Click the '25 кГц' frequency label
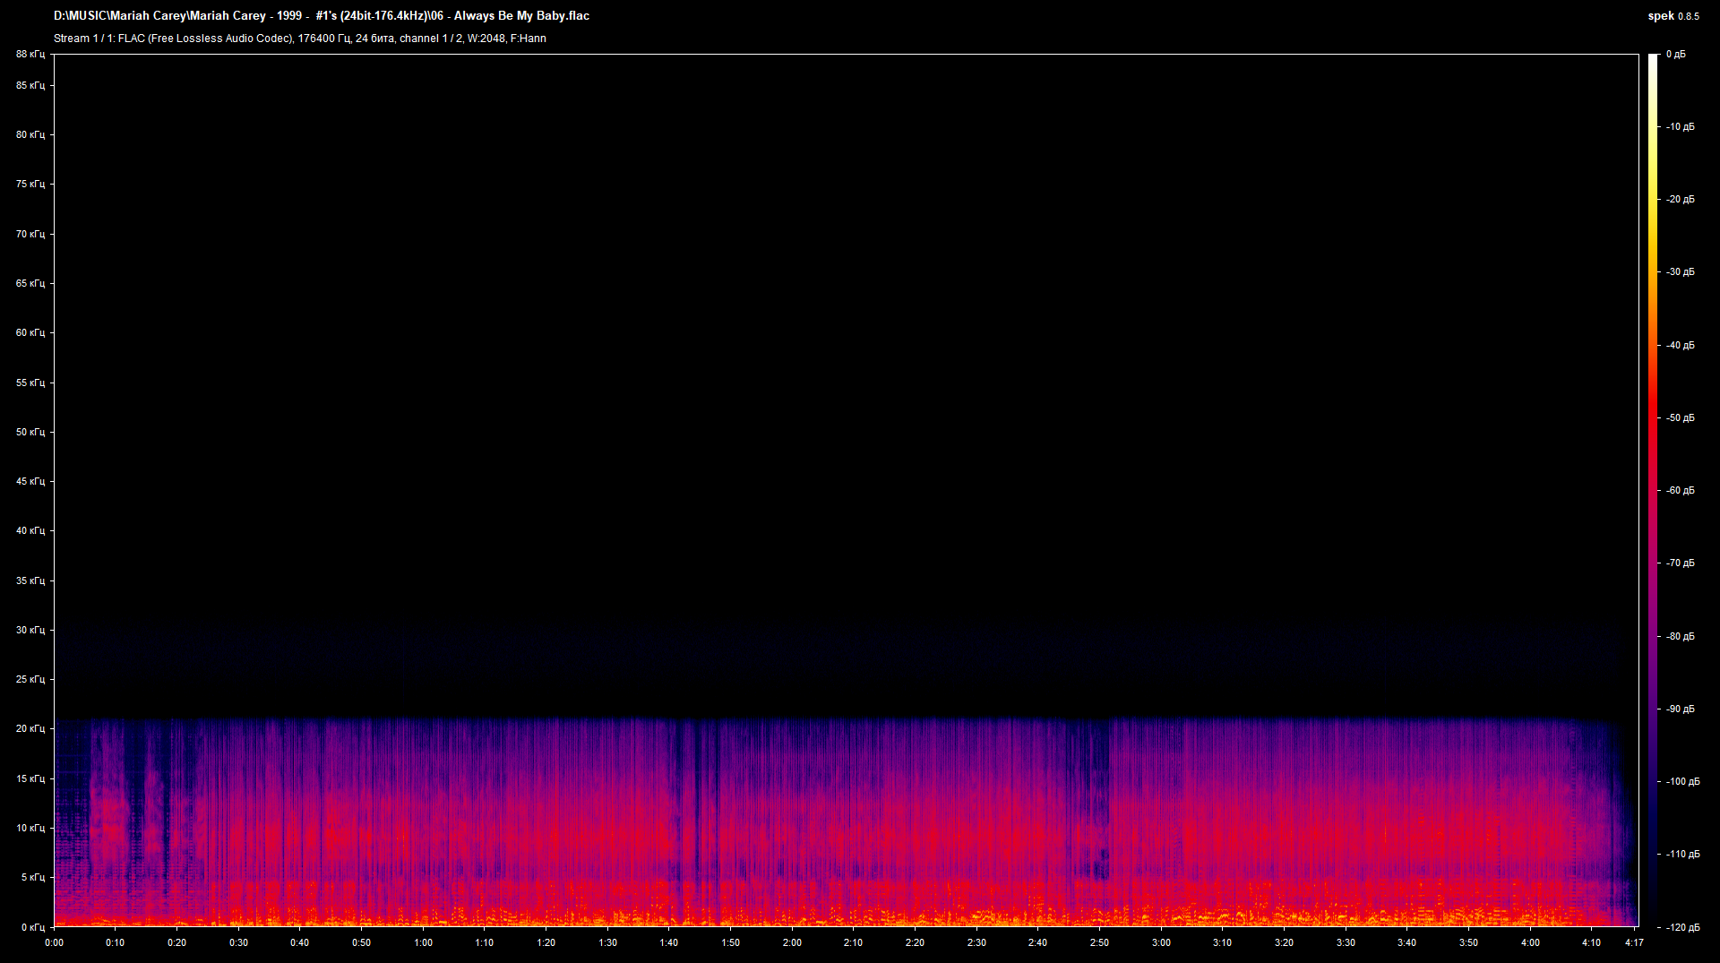The height and width of the screenshot is (963, 1720). tap(30, 680)
